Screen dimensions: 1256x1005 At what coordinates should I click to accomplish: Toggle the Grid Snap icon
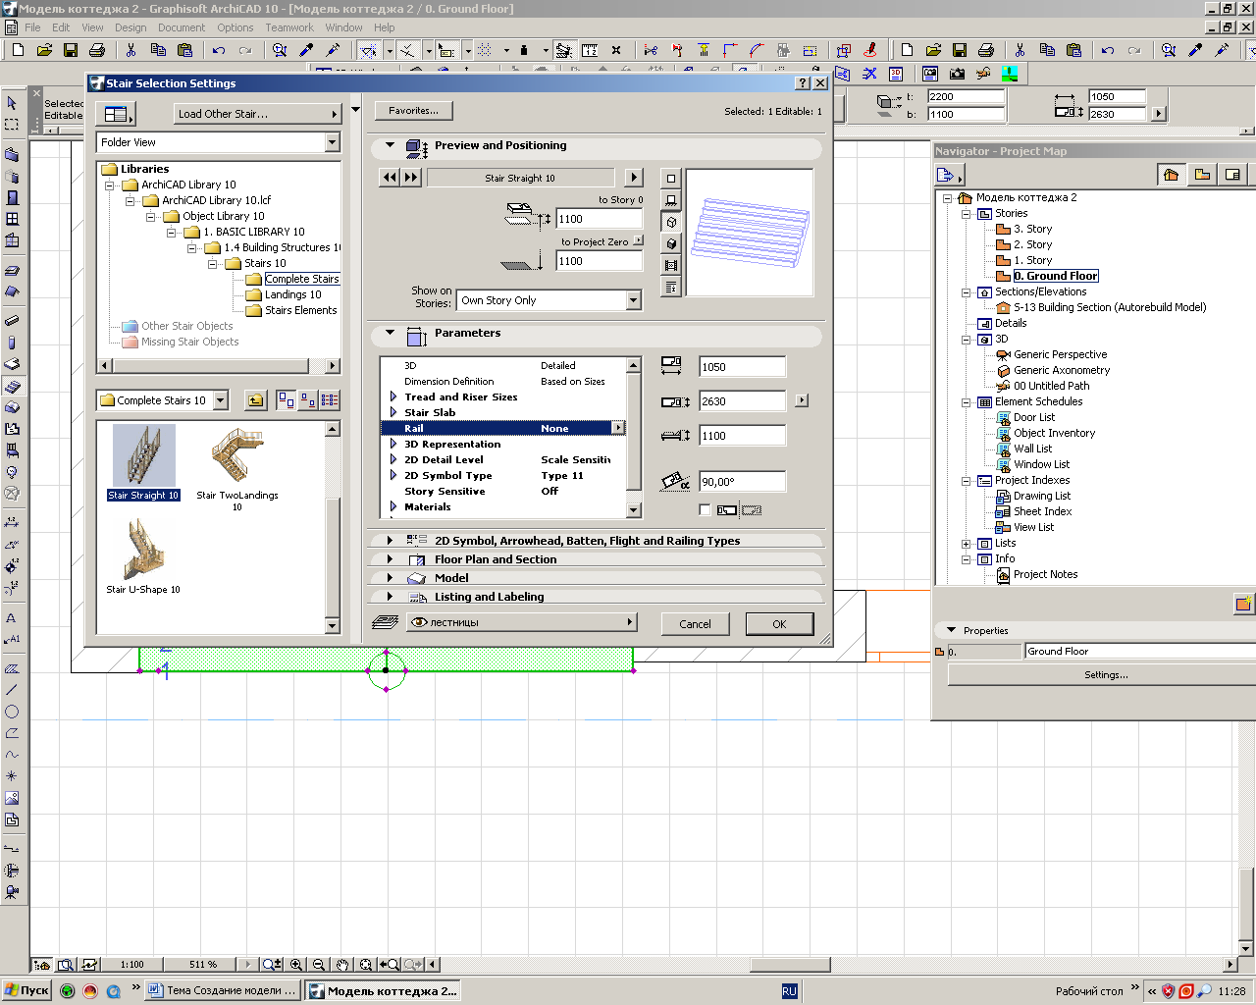click(x=485, y=50)
